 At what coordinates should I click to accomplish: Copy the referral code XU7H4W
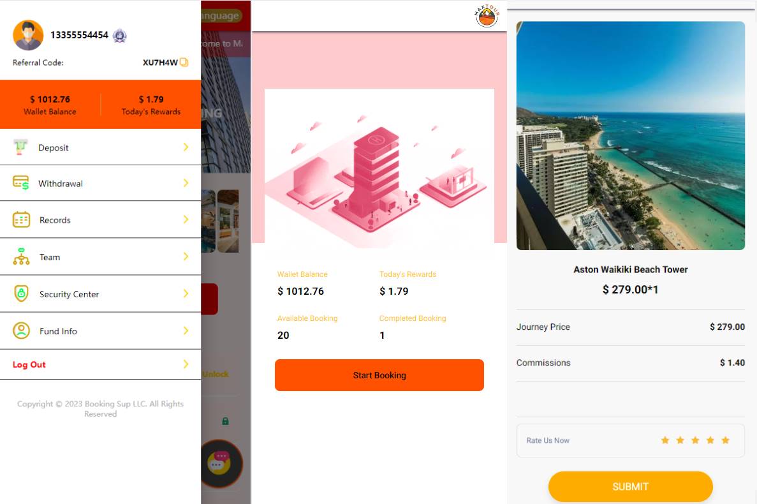point(184,63)
